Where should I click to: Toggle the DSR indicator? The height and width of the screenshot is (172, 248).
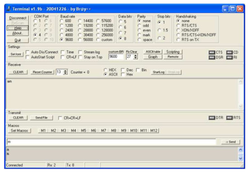(x=212, y=57)
